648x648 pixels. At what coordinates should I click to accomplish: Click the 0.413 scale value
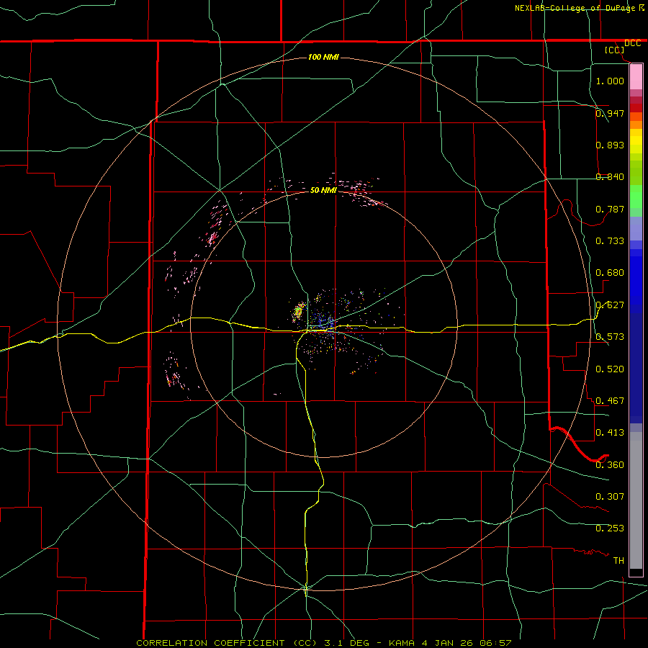point(610,432)
